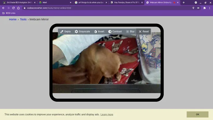Close the 3rd Grade BES Hodgdon tab

point(35,2)
